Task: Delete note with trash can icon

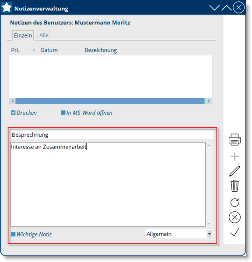Action: point(234,186)
